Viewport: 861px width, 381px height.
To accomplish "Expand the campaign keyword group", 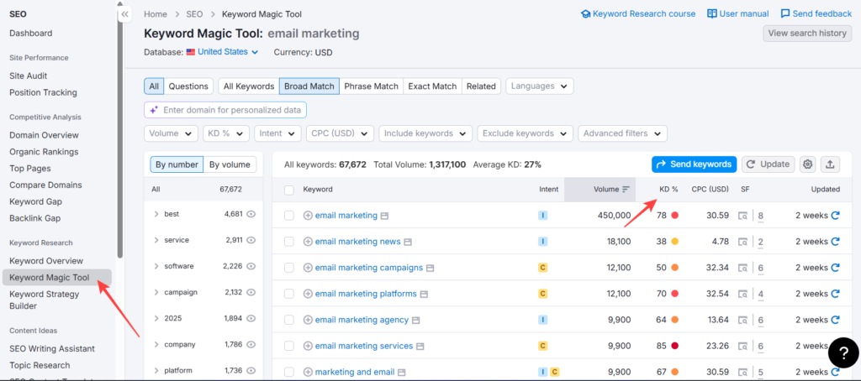I will pyautogui.click(x=156, y=292).
